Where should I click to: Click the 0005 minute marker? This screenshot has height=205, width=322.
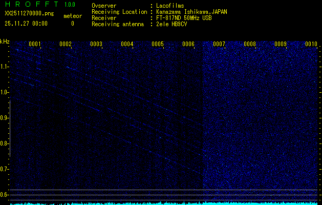click(158, 44)
